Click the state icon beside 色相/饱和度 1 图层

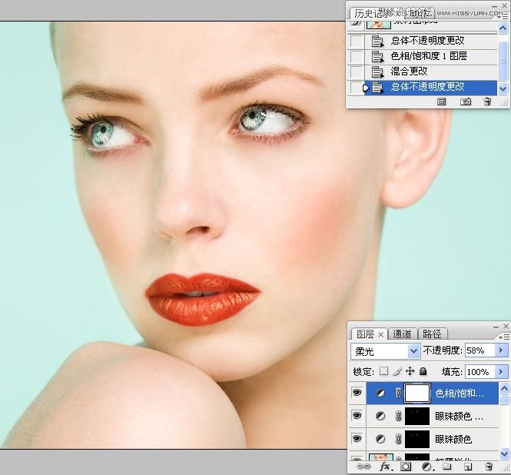378,57
